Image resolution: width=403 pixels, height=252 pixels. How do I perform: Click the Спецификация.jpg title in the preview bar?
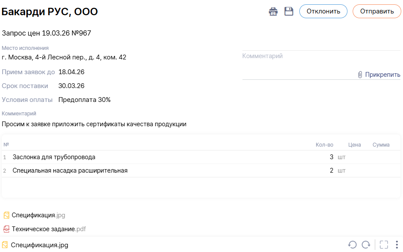click(39, 245)
